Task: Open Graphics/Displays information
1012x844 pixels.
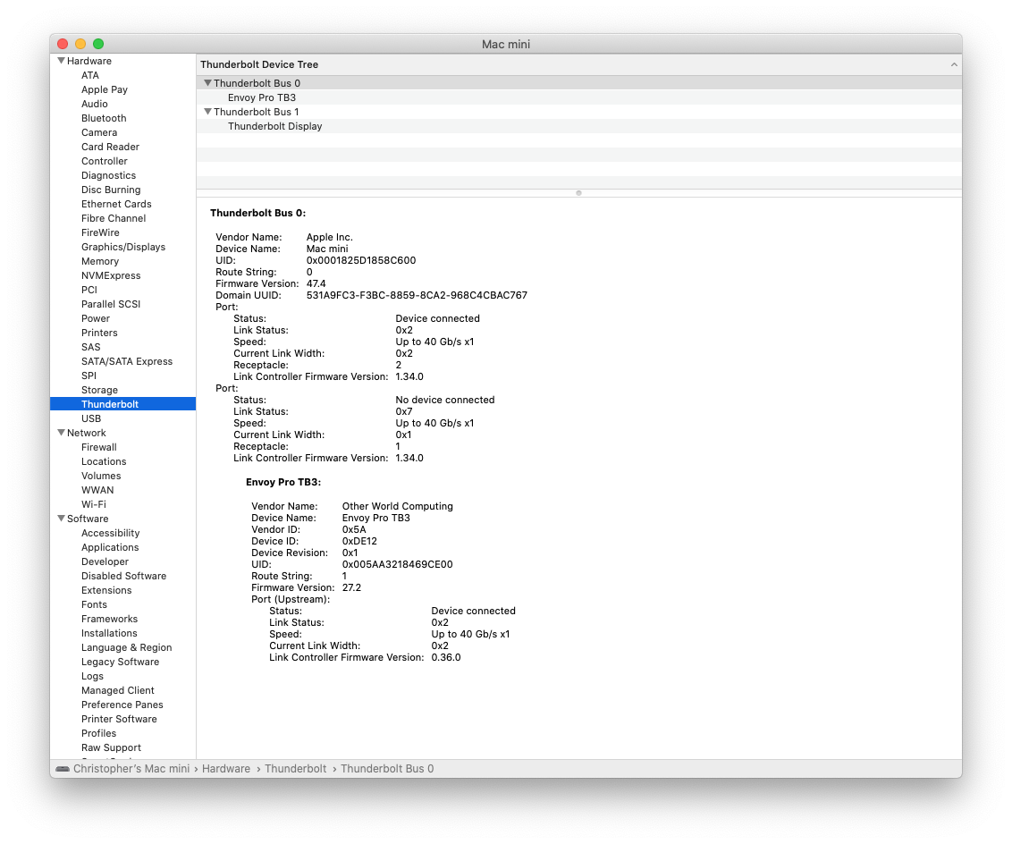Action: point(123,247)
